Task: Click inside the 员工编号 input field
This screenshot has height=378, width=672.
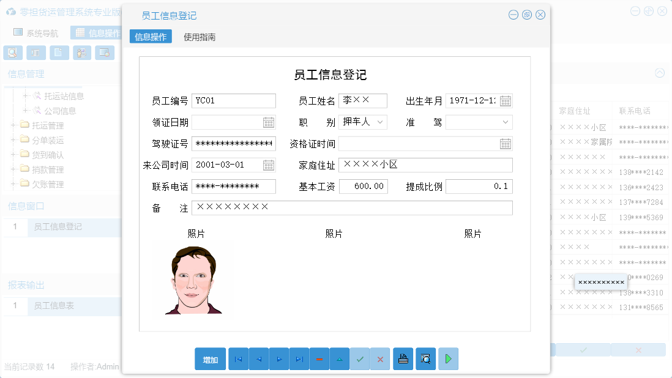Action: pyautogui.click(x=233, y=100)
